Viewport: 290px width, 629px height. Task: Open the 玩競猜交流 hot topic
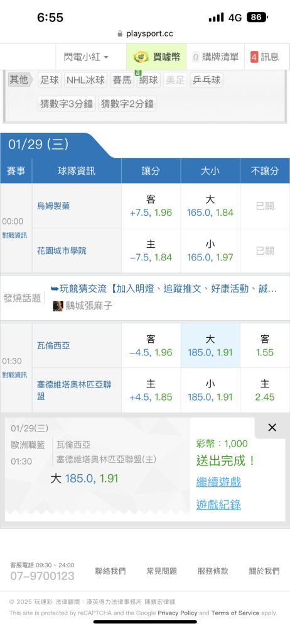click(x=164, y=289)
